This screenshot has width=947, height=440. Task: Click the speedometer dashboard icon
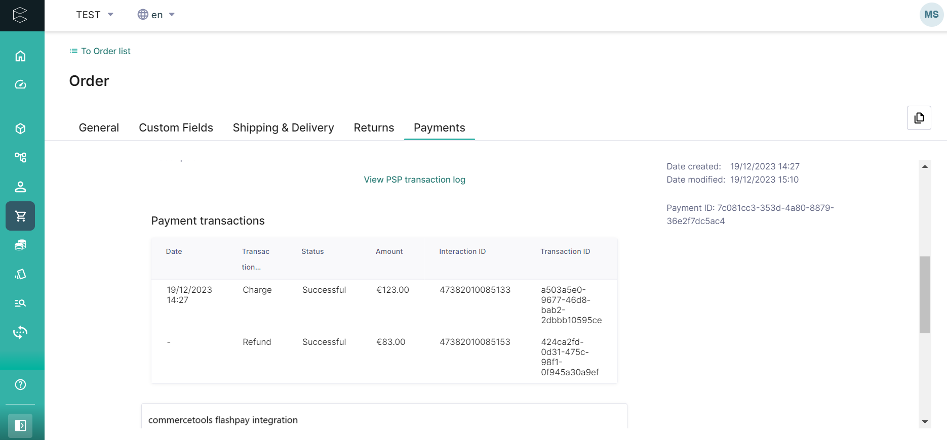click(x=20, y=84)
